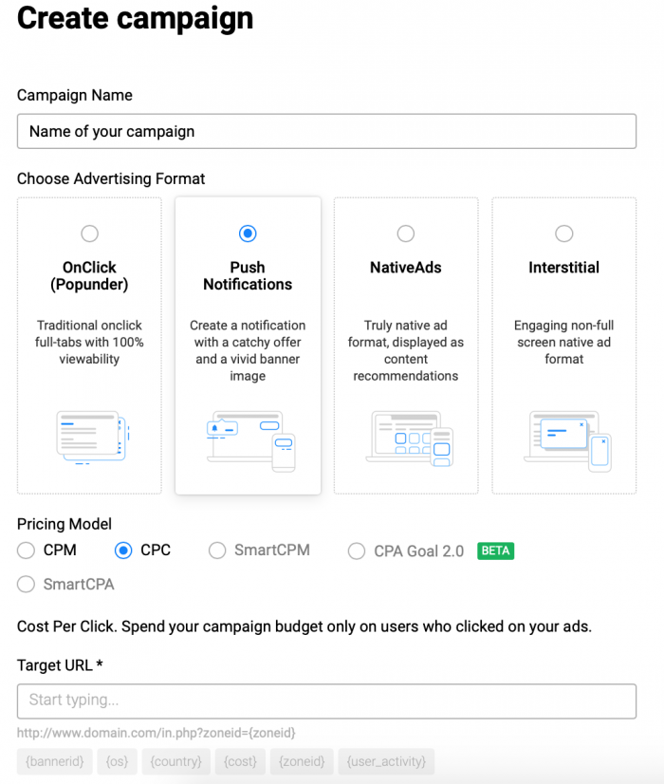Select the NativeAds format radio button

pos(406,233)
